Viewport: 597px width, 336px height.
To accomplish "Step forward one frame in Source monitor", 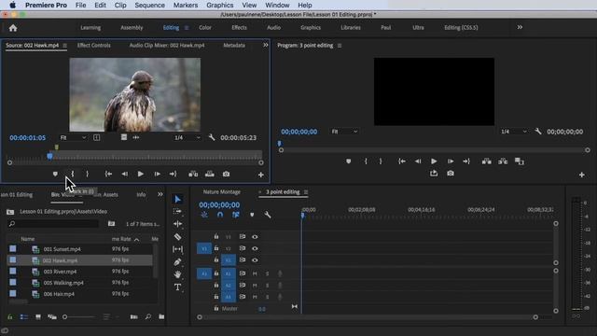I will 157,175.
